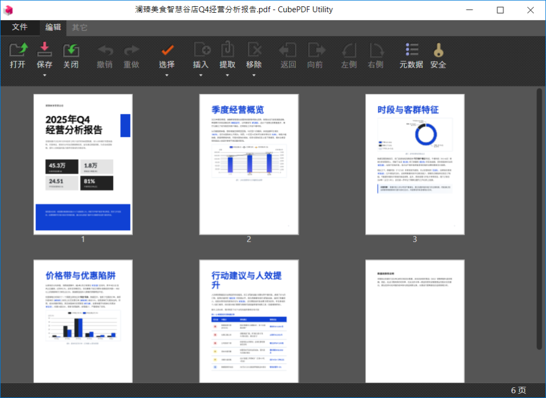Expand the Save (保存) dropdown arrow
Viewport: 546px width, 398px height.
click(x=44, y=75)
